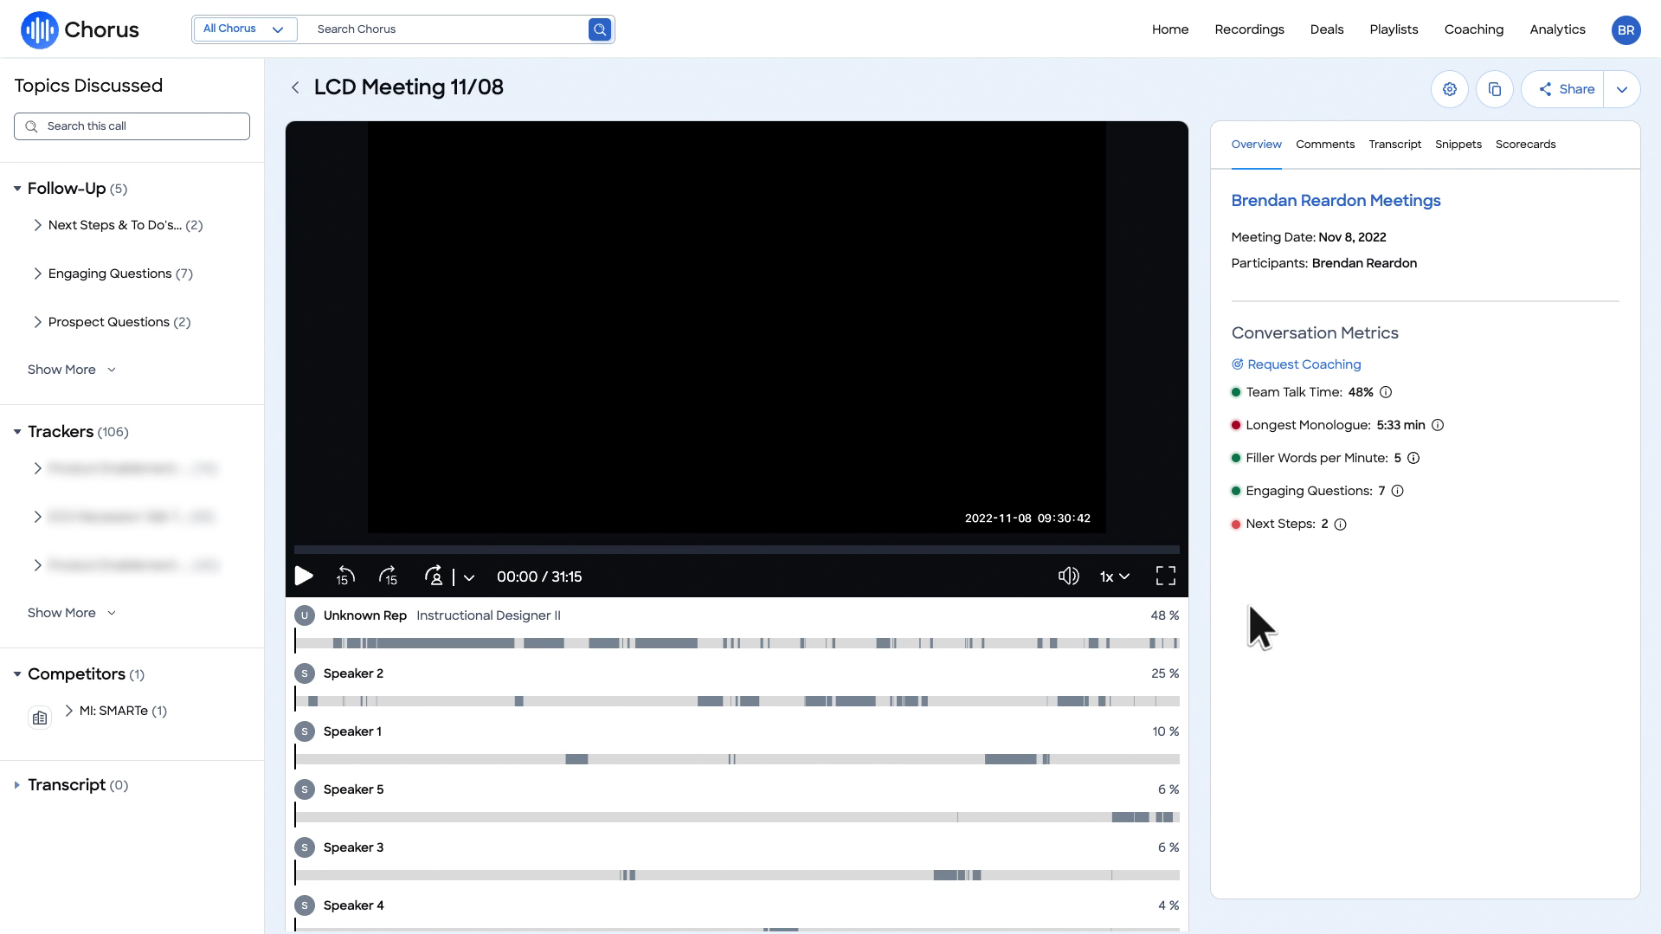Go back using arrow beside LCD Meeting title
Screen dimensions: 1661x934
coord(295,87)
